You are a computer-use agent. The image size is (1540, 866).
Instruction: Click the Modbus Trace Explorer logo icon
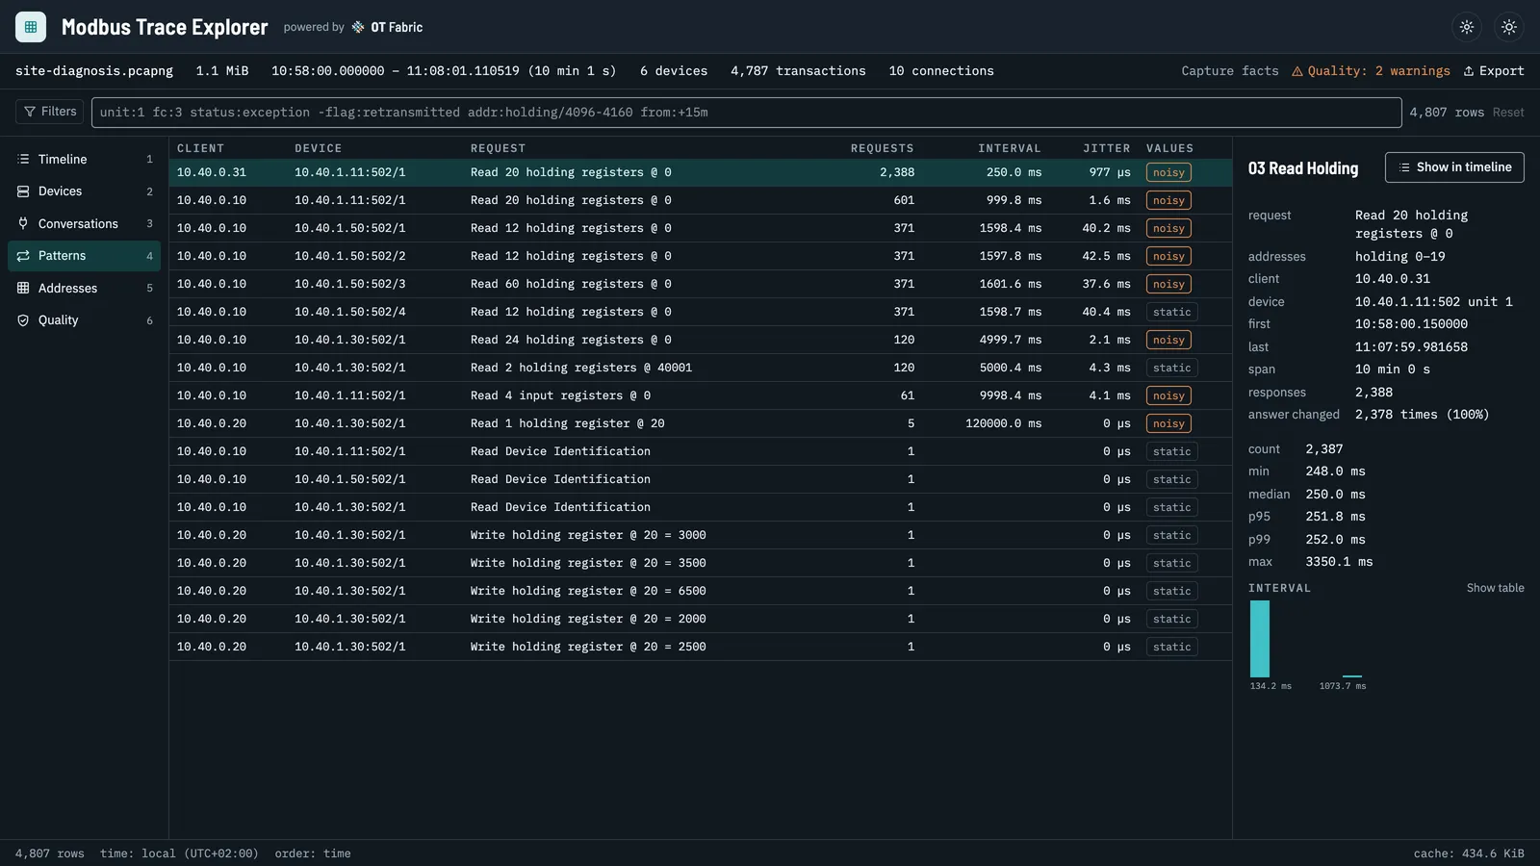31,27
